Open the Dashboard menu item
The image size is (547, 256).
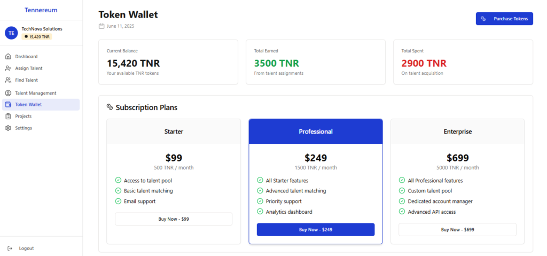[41, 57]
